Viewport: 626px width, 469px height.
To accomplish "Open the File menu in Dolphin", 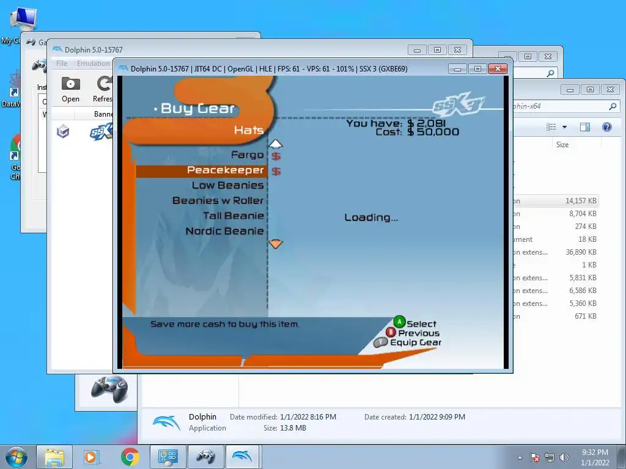I will [62, 64].
